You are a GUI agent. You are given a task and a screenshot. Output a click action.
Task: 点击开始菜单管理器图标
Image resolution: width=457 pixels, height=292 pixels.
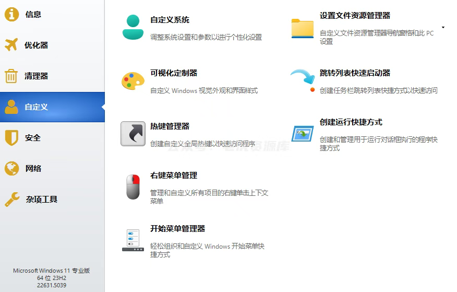[133, 240]
